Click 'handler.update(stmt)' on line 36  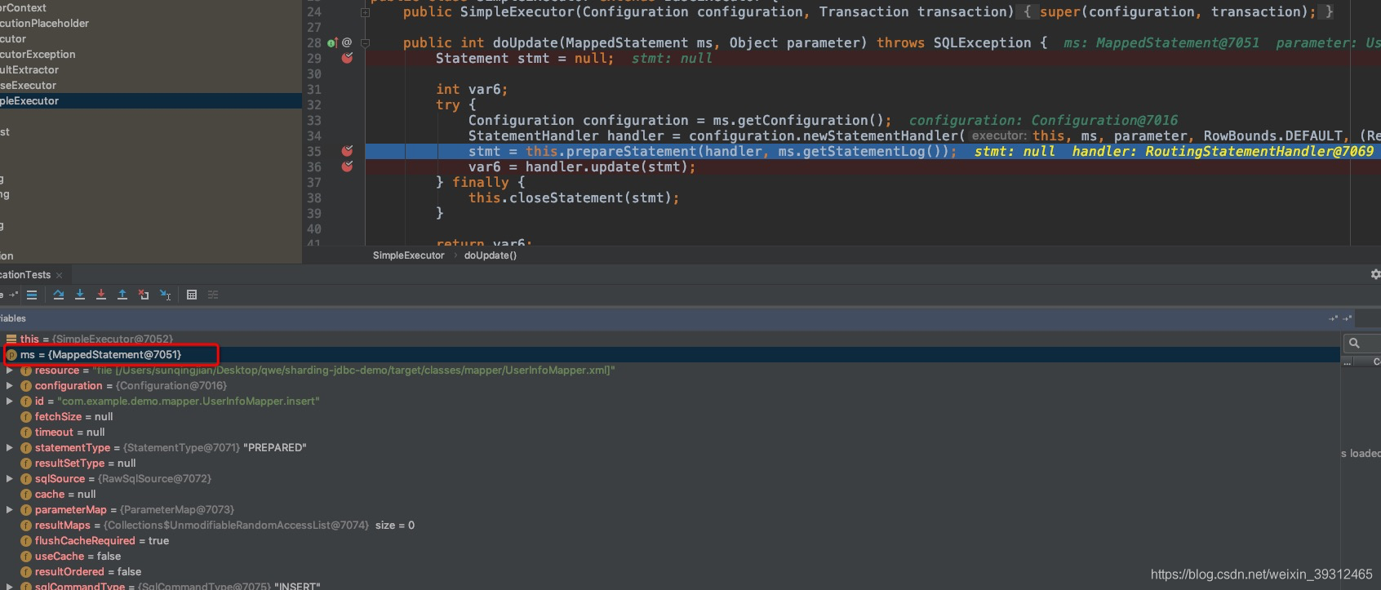[606, 166]
